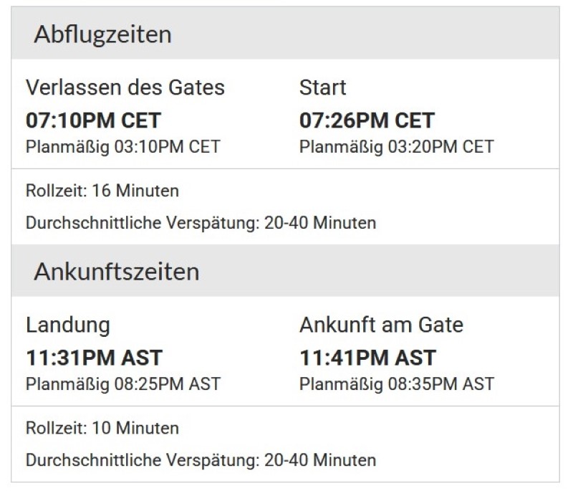
Task: Click the 11:31PM AST landing time
Action: [94, 357]
